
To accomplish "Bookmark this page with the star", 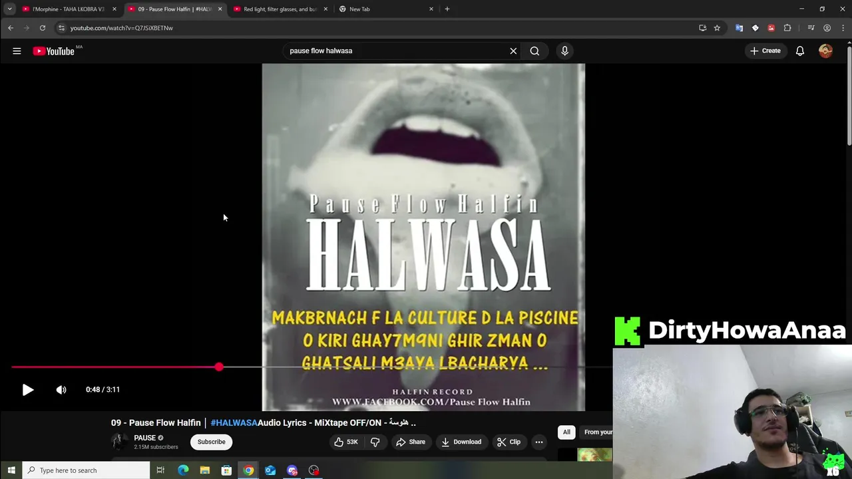I will (x=717, y=28).
